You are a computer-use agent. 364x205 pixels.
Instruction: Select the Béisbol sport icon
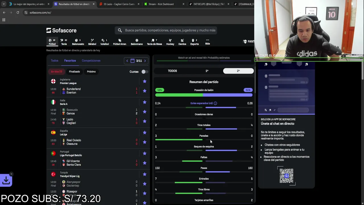click(x=92, y=42)
